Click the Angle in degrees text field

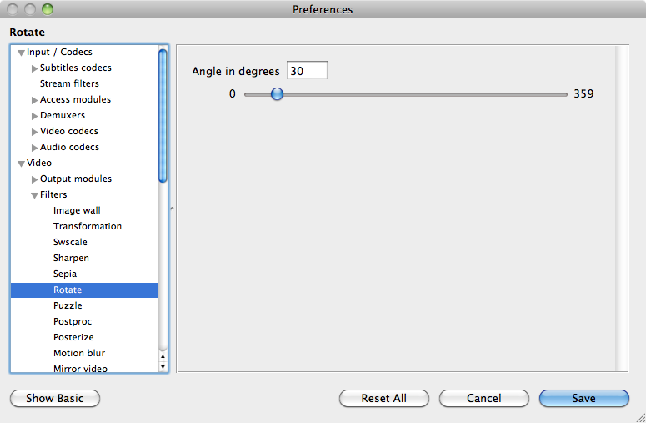point(306,71)
